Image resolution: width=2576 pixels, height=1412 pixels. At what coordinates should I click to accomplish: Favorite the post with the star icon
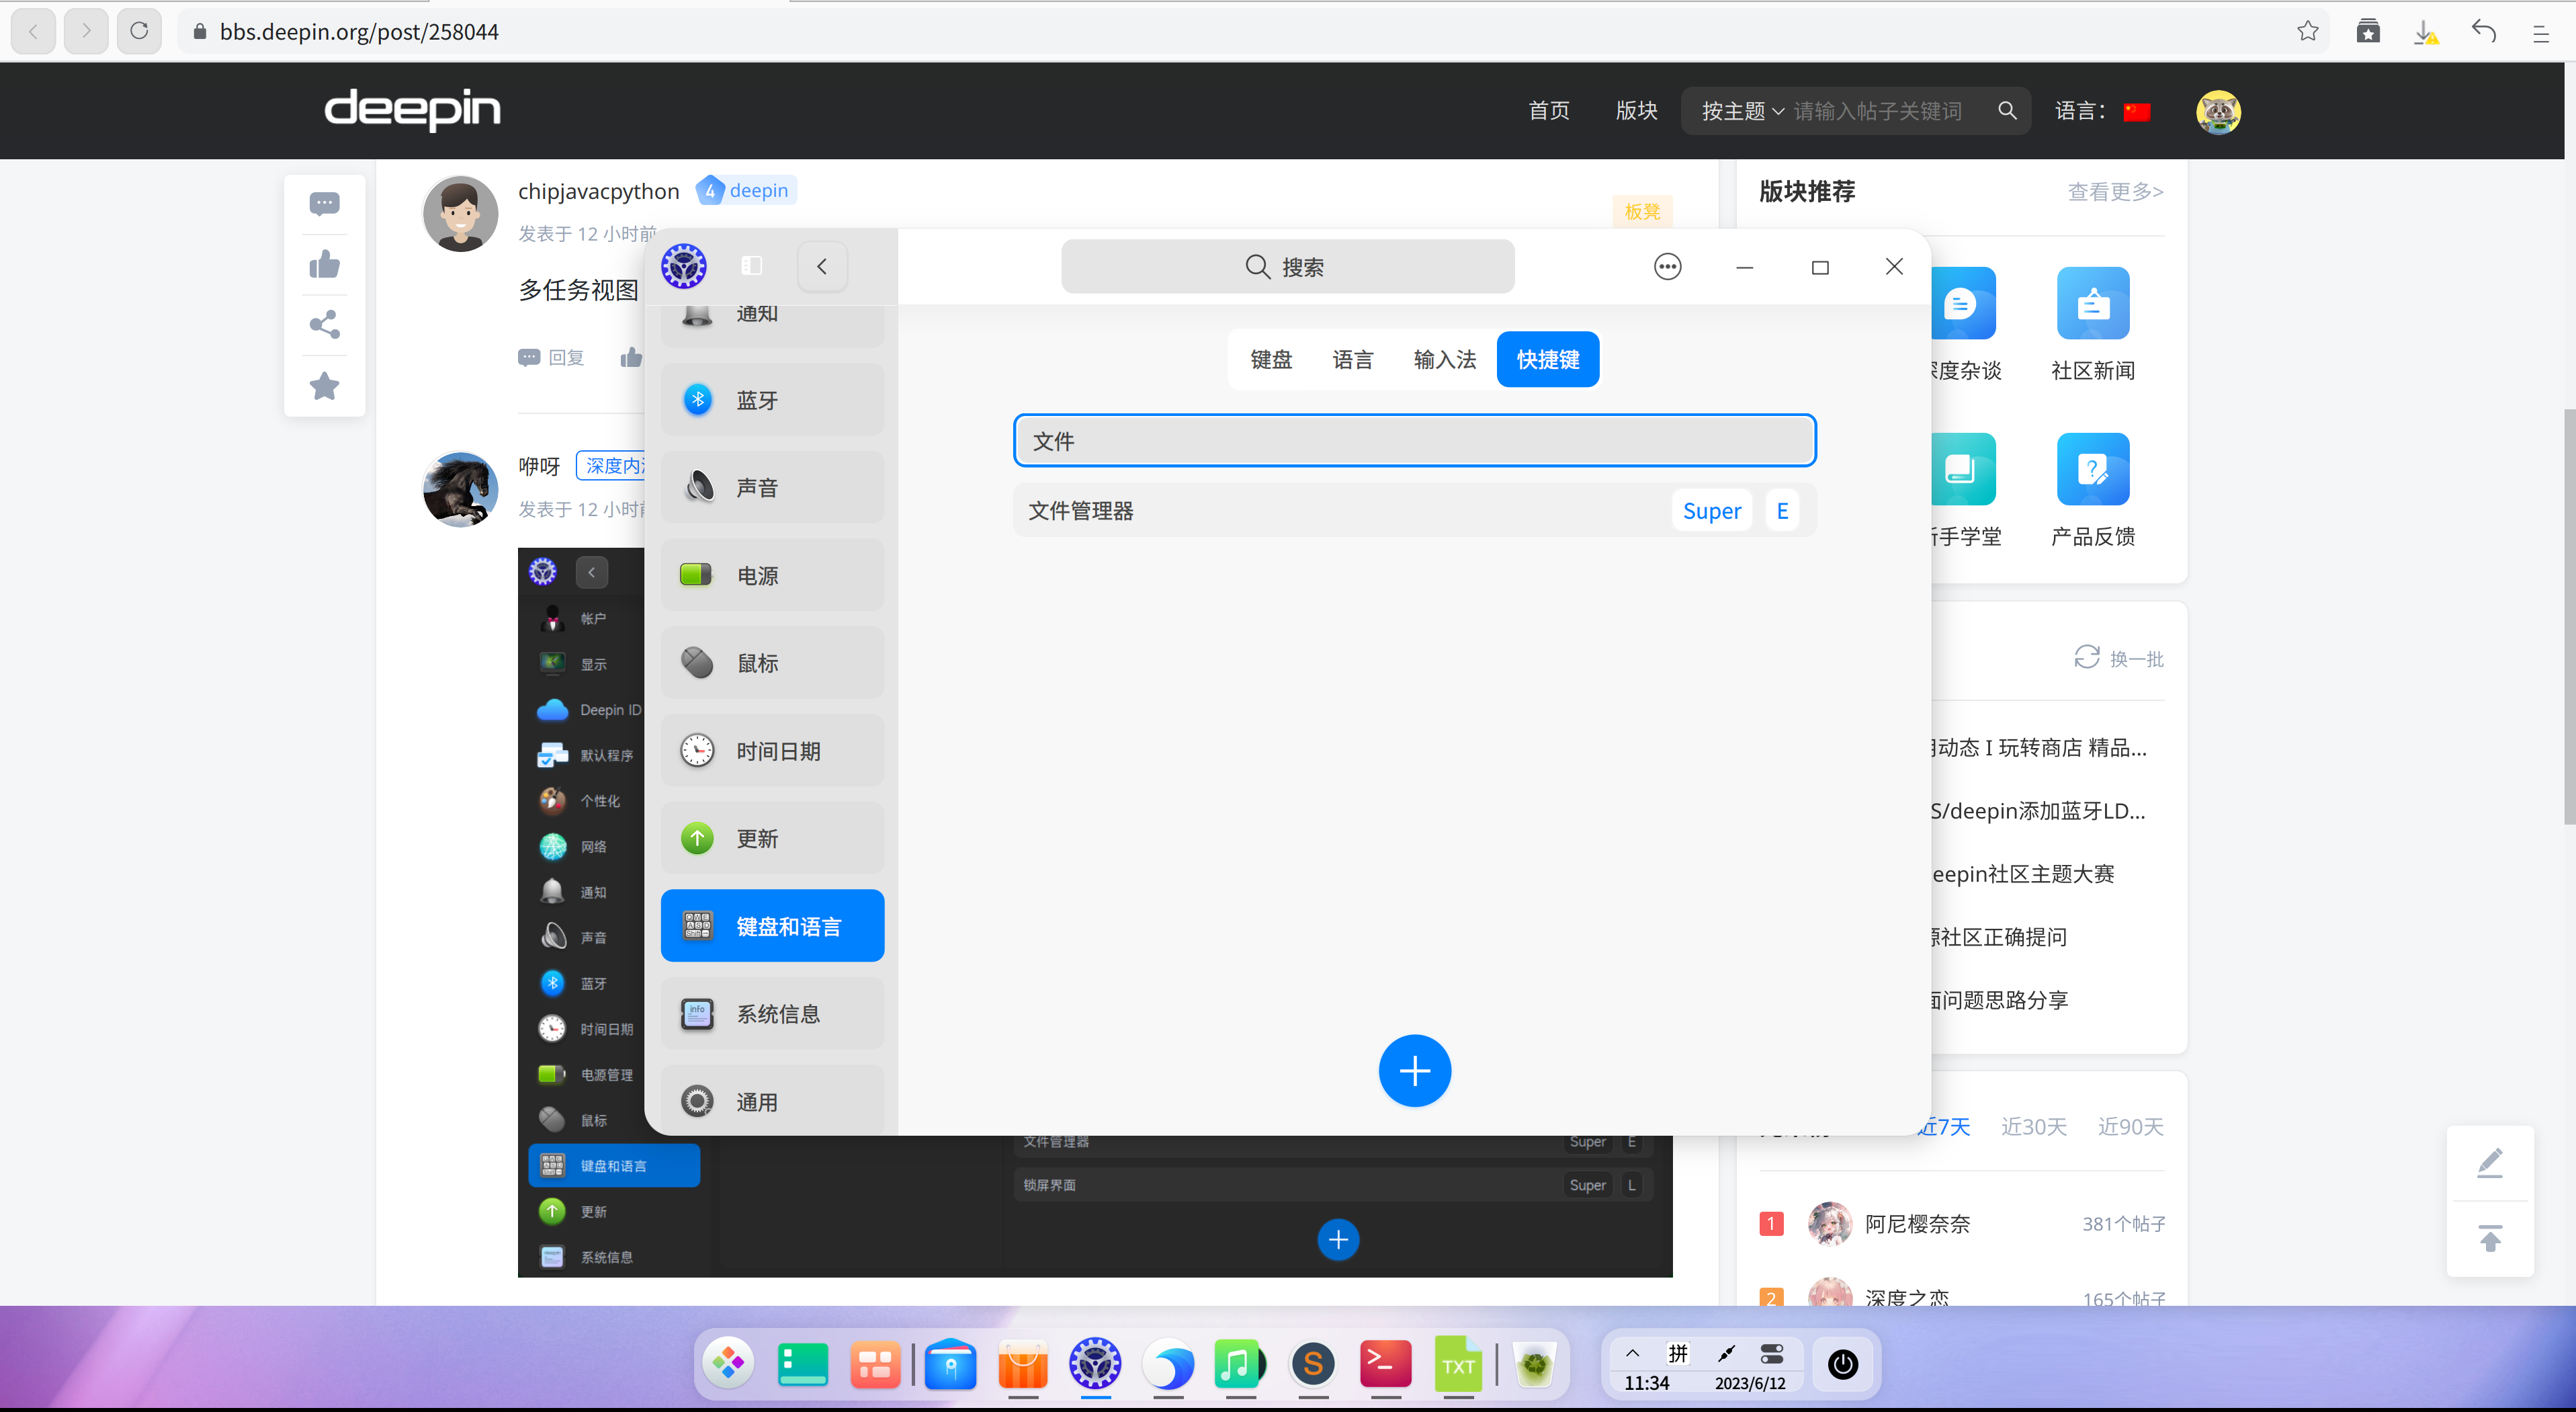pyautogui.click(x=324, y=386)
